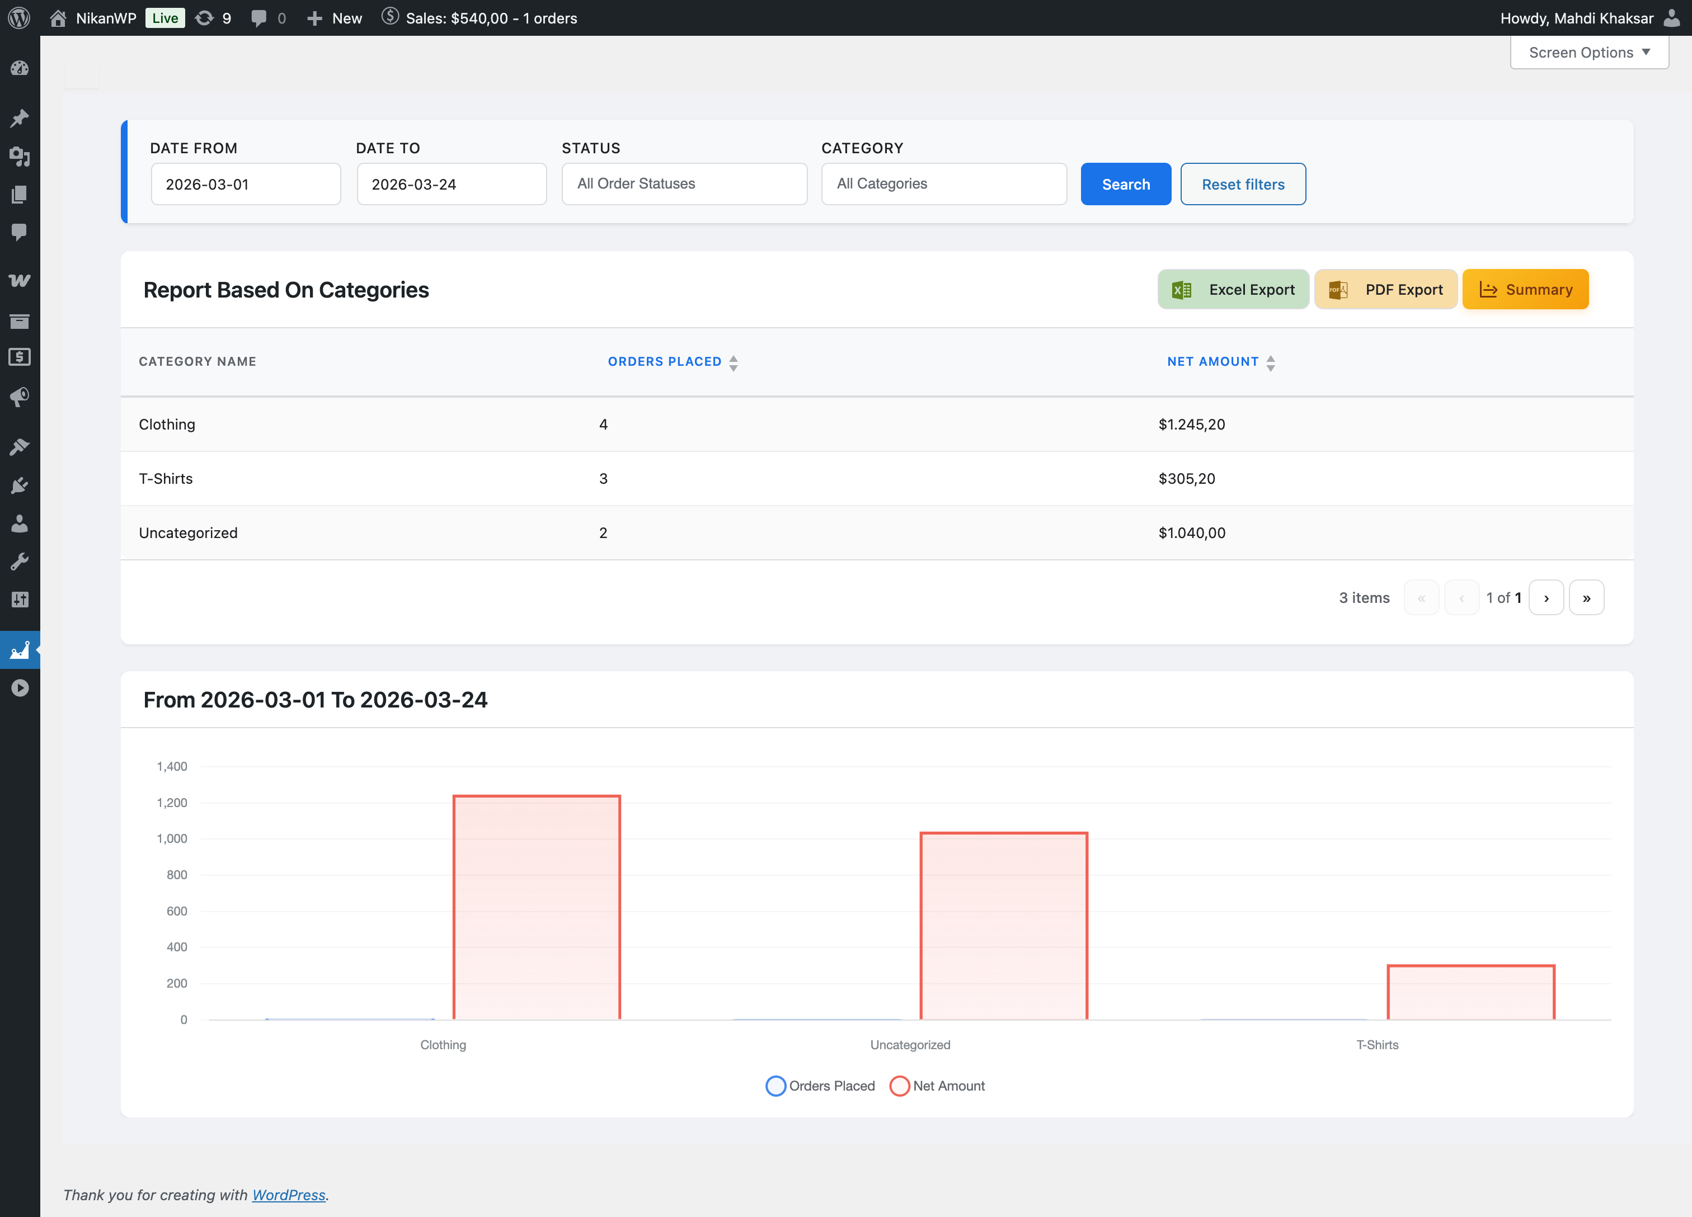Open the New item menu in admin bar
1692x1217 pixels.
click(x=333, y=18)
